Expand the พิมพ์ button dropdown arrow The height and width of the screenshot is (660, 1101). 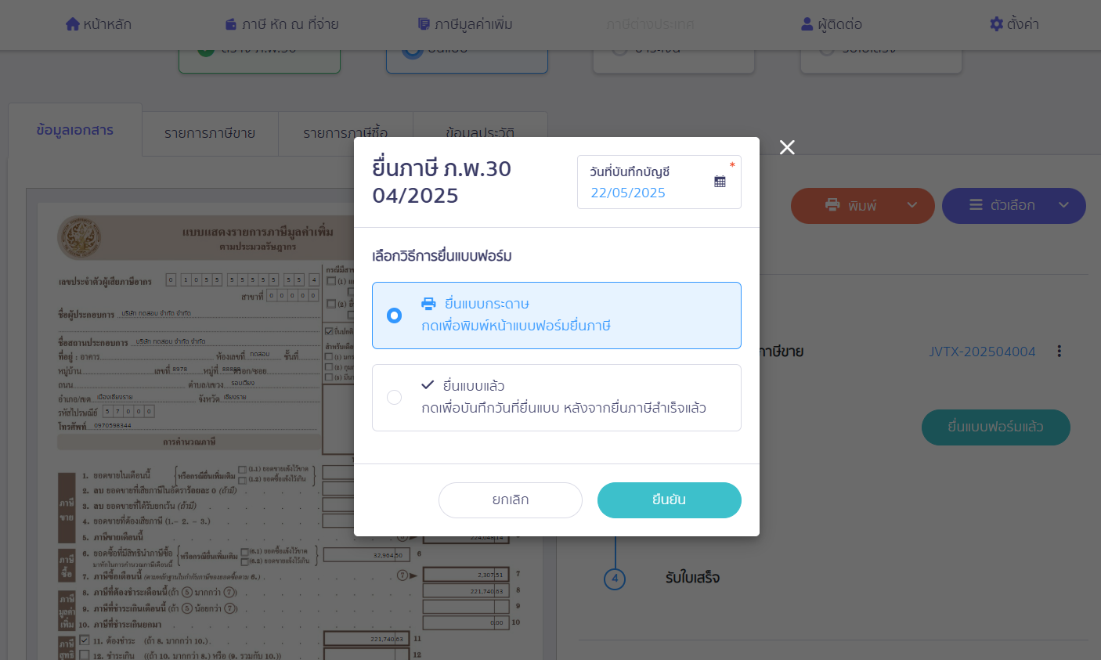(x=912, y=205)
